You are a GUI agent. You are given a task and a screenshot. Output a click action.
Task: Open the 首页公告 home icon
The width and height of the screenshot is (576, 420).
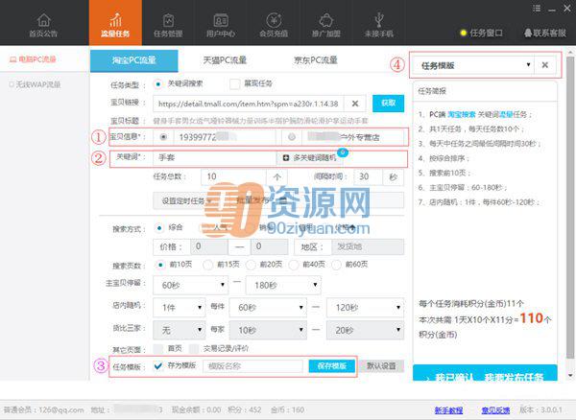(43, 20)
